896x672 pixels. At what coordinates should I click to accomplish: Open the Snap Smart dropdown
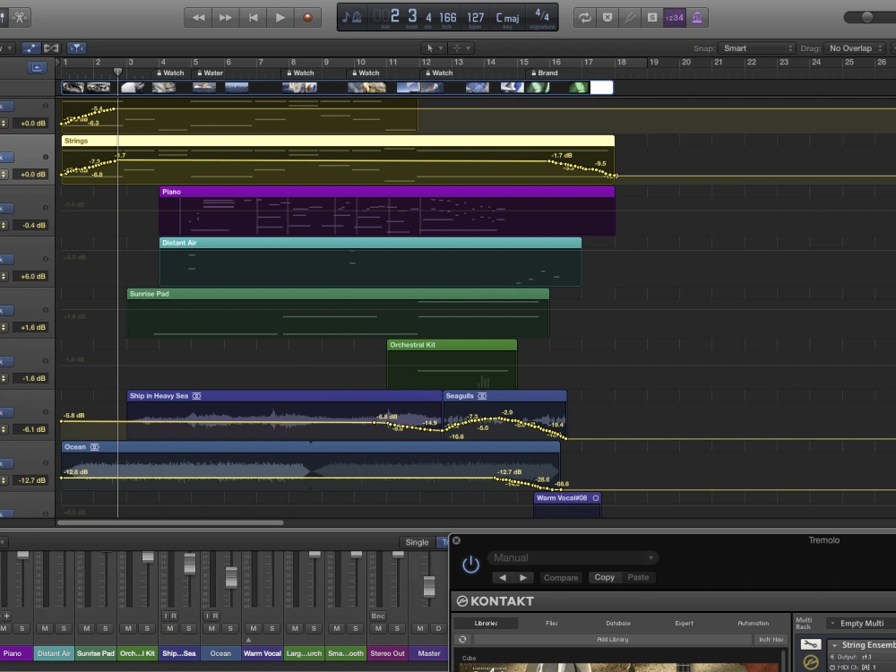point(756,48)
